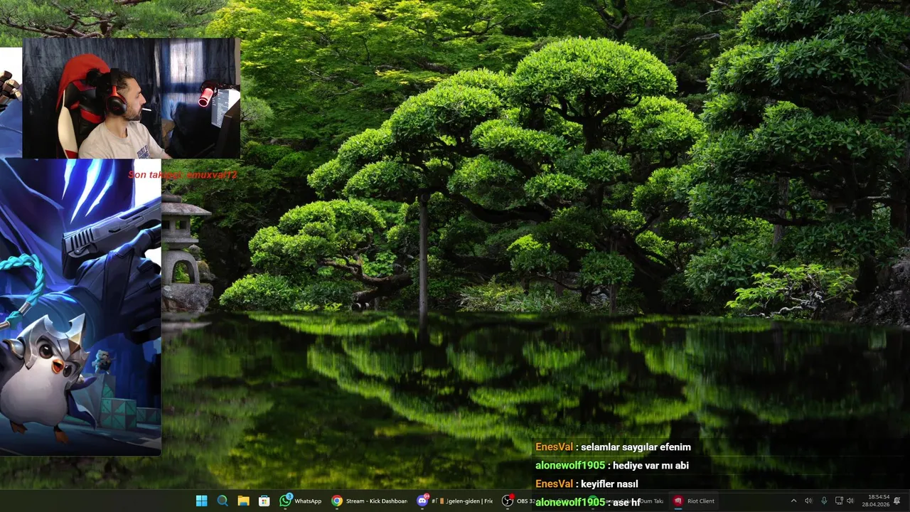Switch to OBS window in taskbar
The height and width of the screenshot is (512, 910).
point(518,501)
